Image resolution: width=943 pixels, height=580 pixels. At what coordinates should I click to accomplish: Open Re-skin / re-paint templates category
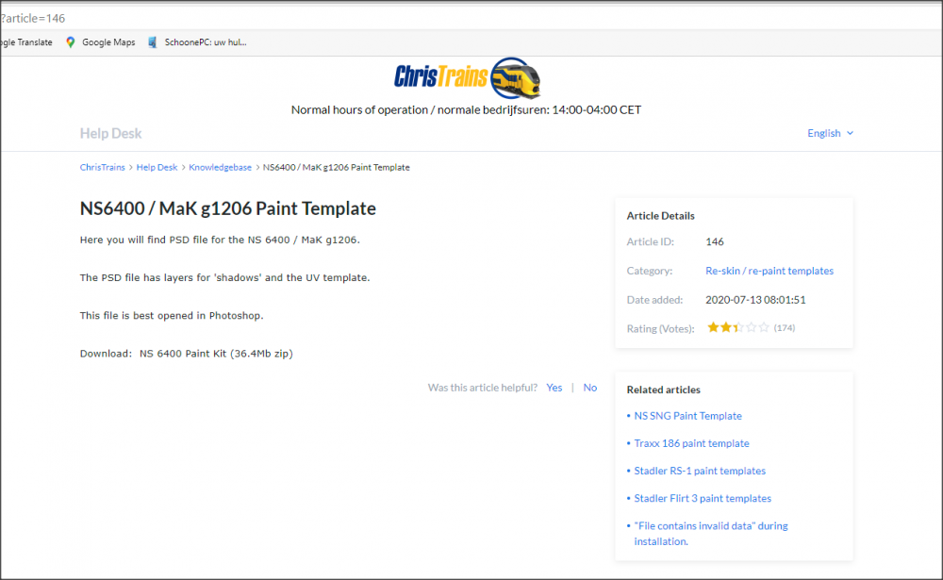[769, 271]
